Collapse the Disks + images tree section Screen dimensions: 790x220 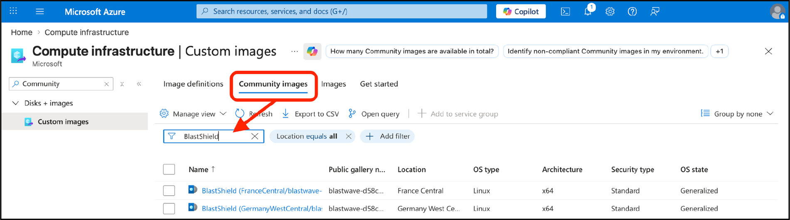[15, 103]
